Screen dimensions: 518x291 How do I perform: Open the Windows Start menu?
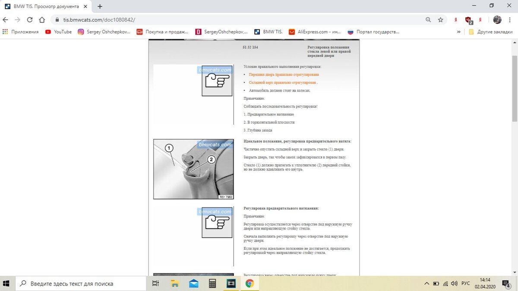7,283
